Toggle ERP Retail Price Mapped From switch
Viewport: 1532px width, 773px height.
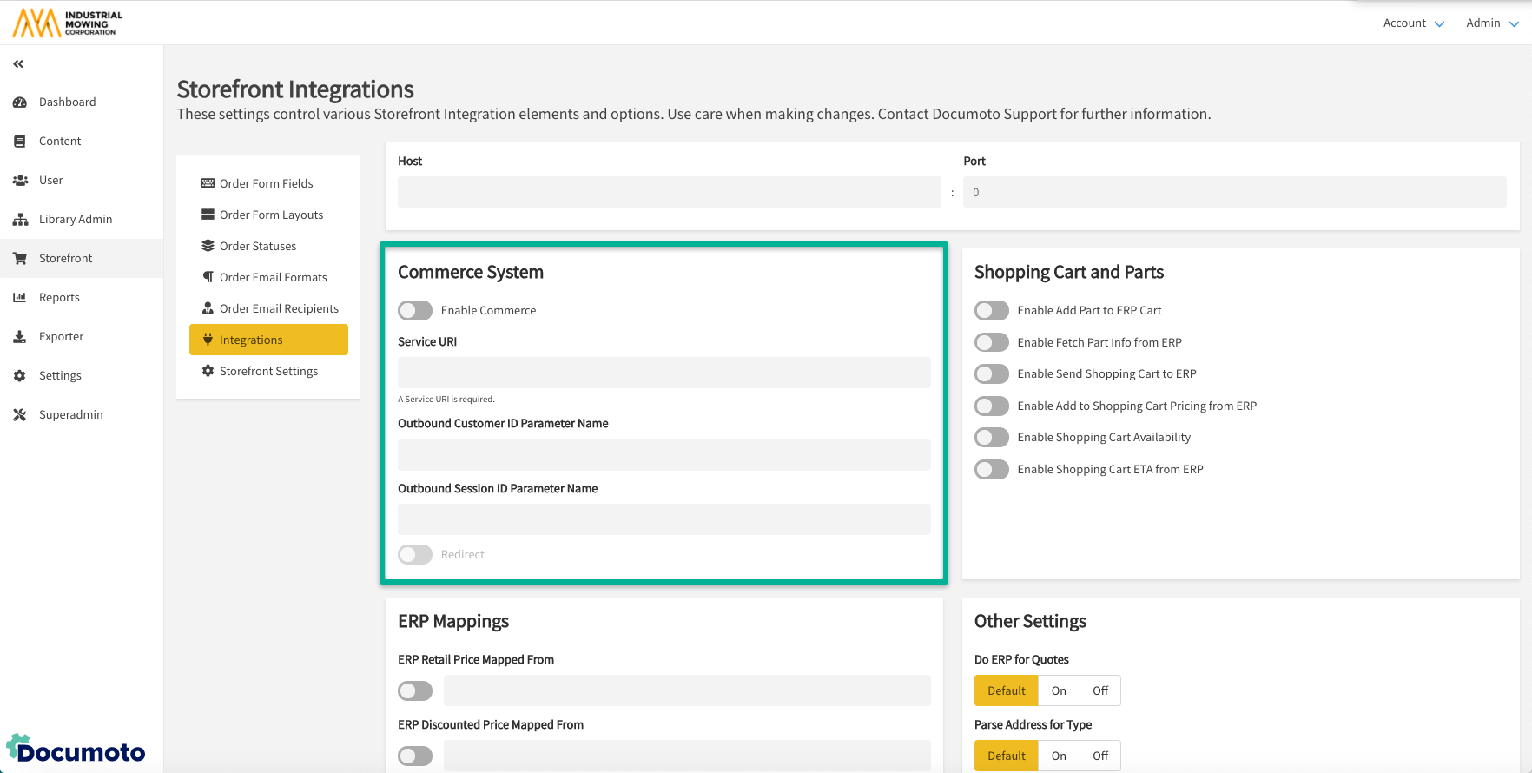pos(415,691)
